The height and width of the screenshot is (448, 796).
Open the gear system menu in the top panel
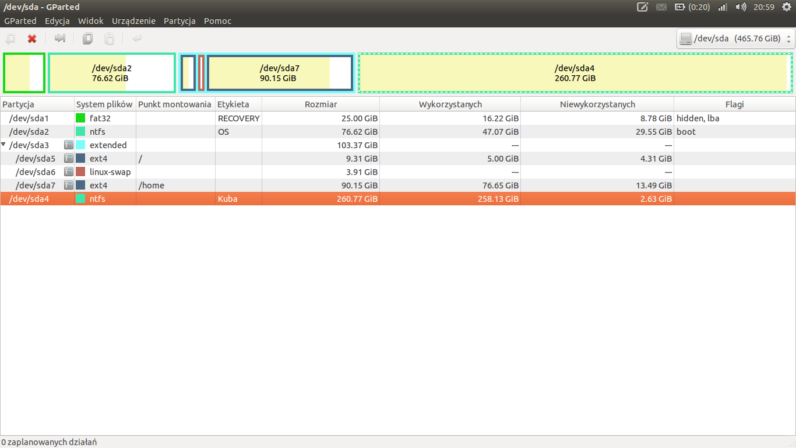[x=786, y=7]
